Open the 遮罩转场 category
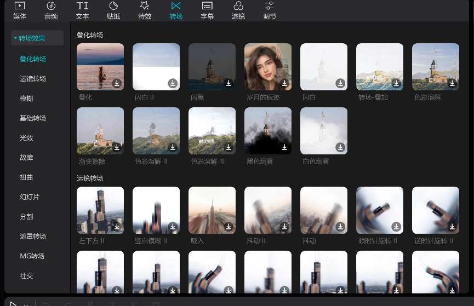The height and width of the screenshot is (306, 474). pyautogui.click(x=33, y=236)
